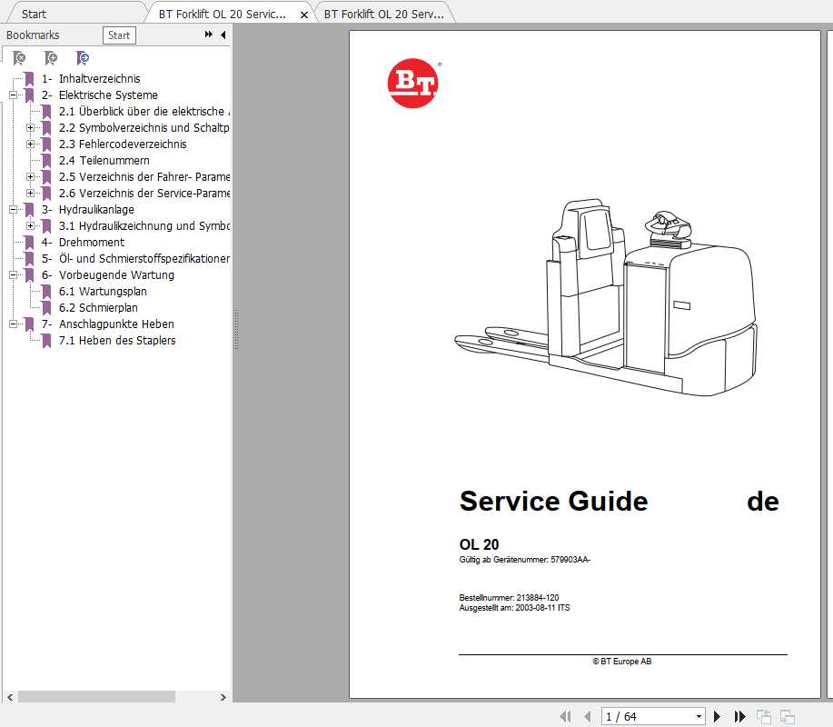This screenshot has width=833, height=727.
Task: Open the page number dropdown
Action: point(698,716)
